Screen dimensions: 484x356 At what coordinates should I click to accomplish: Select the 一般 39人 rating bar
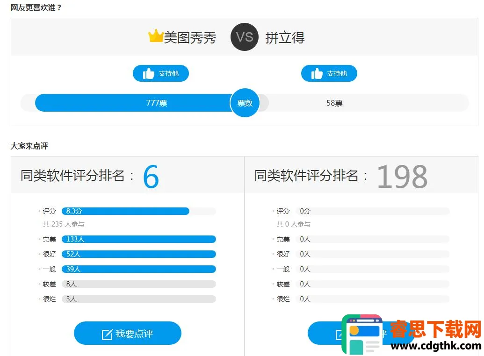coord(138,269)
